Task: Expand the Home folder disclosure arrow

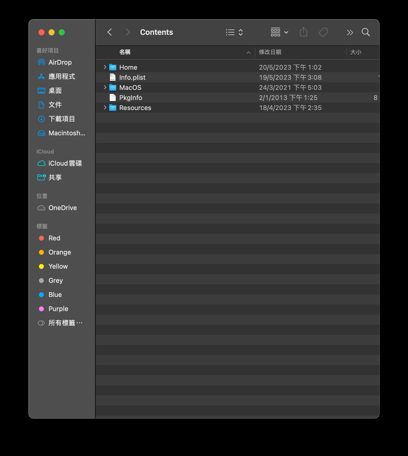Action: click(105, 67)
